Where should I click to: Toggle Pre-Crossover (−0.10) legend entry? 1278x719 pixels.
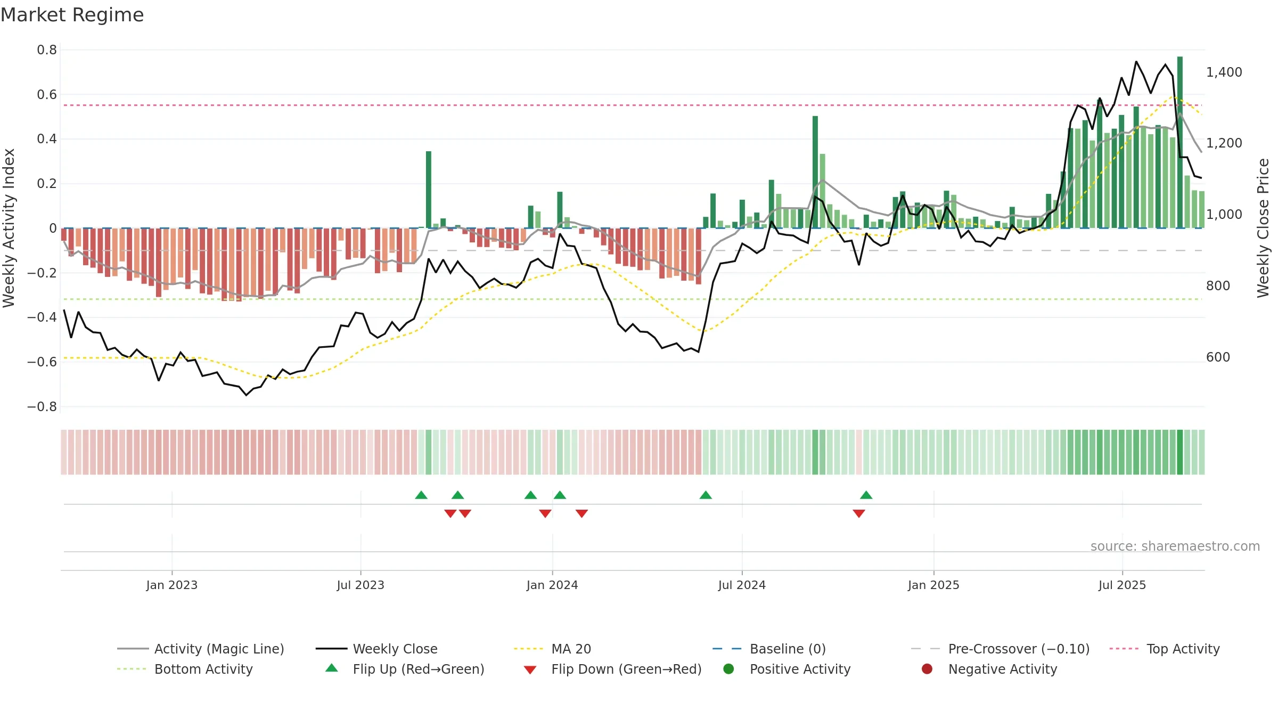point(1000,649)
